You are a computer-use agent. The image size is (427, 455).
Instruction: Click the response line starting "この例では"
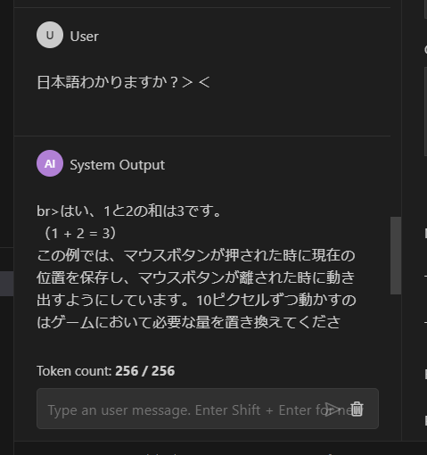pyautogui.click(x=196, y=255)
